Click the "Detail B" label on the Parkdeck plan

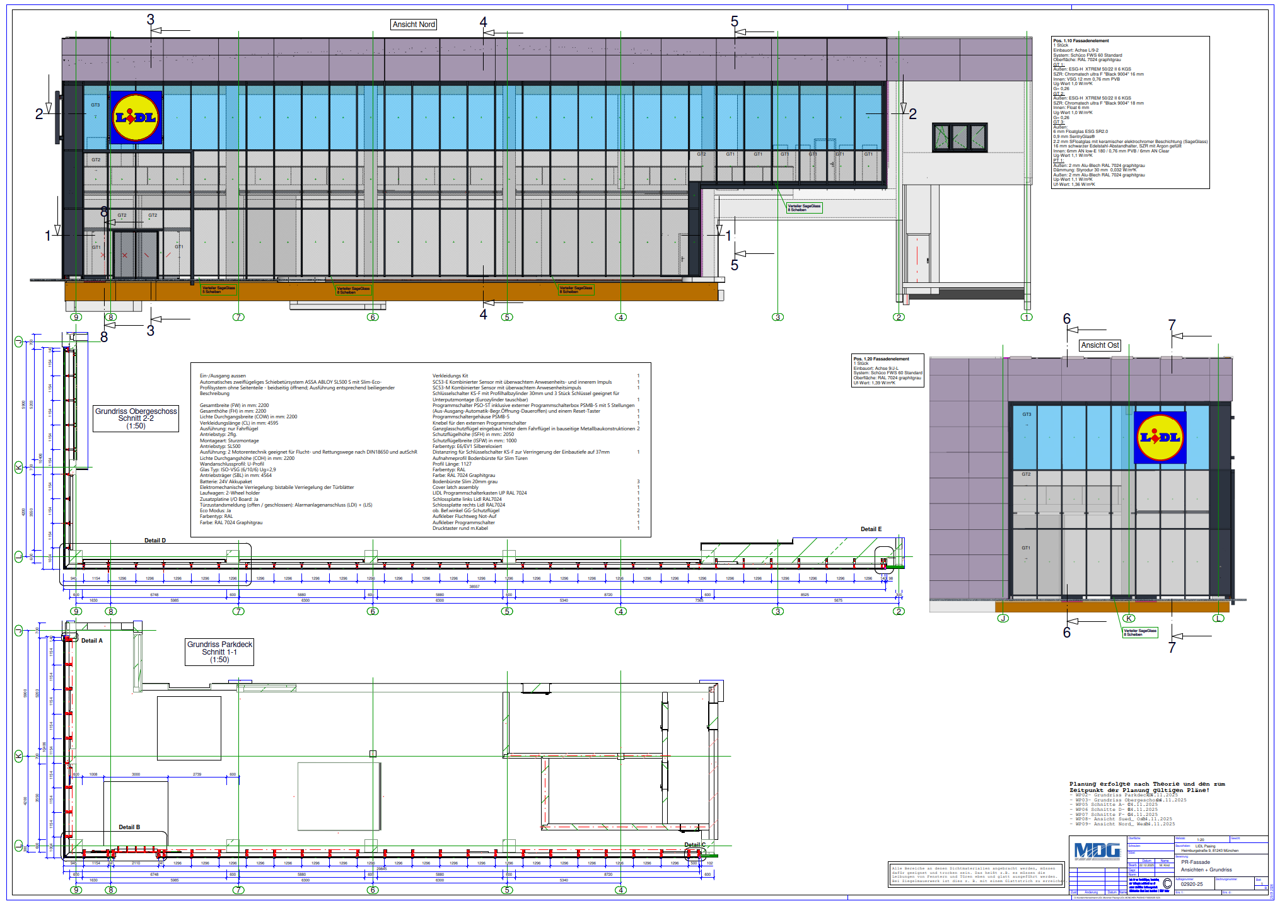click(129, 827)
